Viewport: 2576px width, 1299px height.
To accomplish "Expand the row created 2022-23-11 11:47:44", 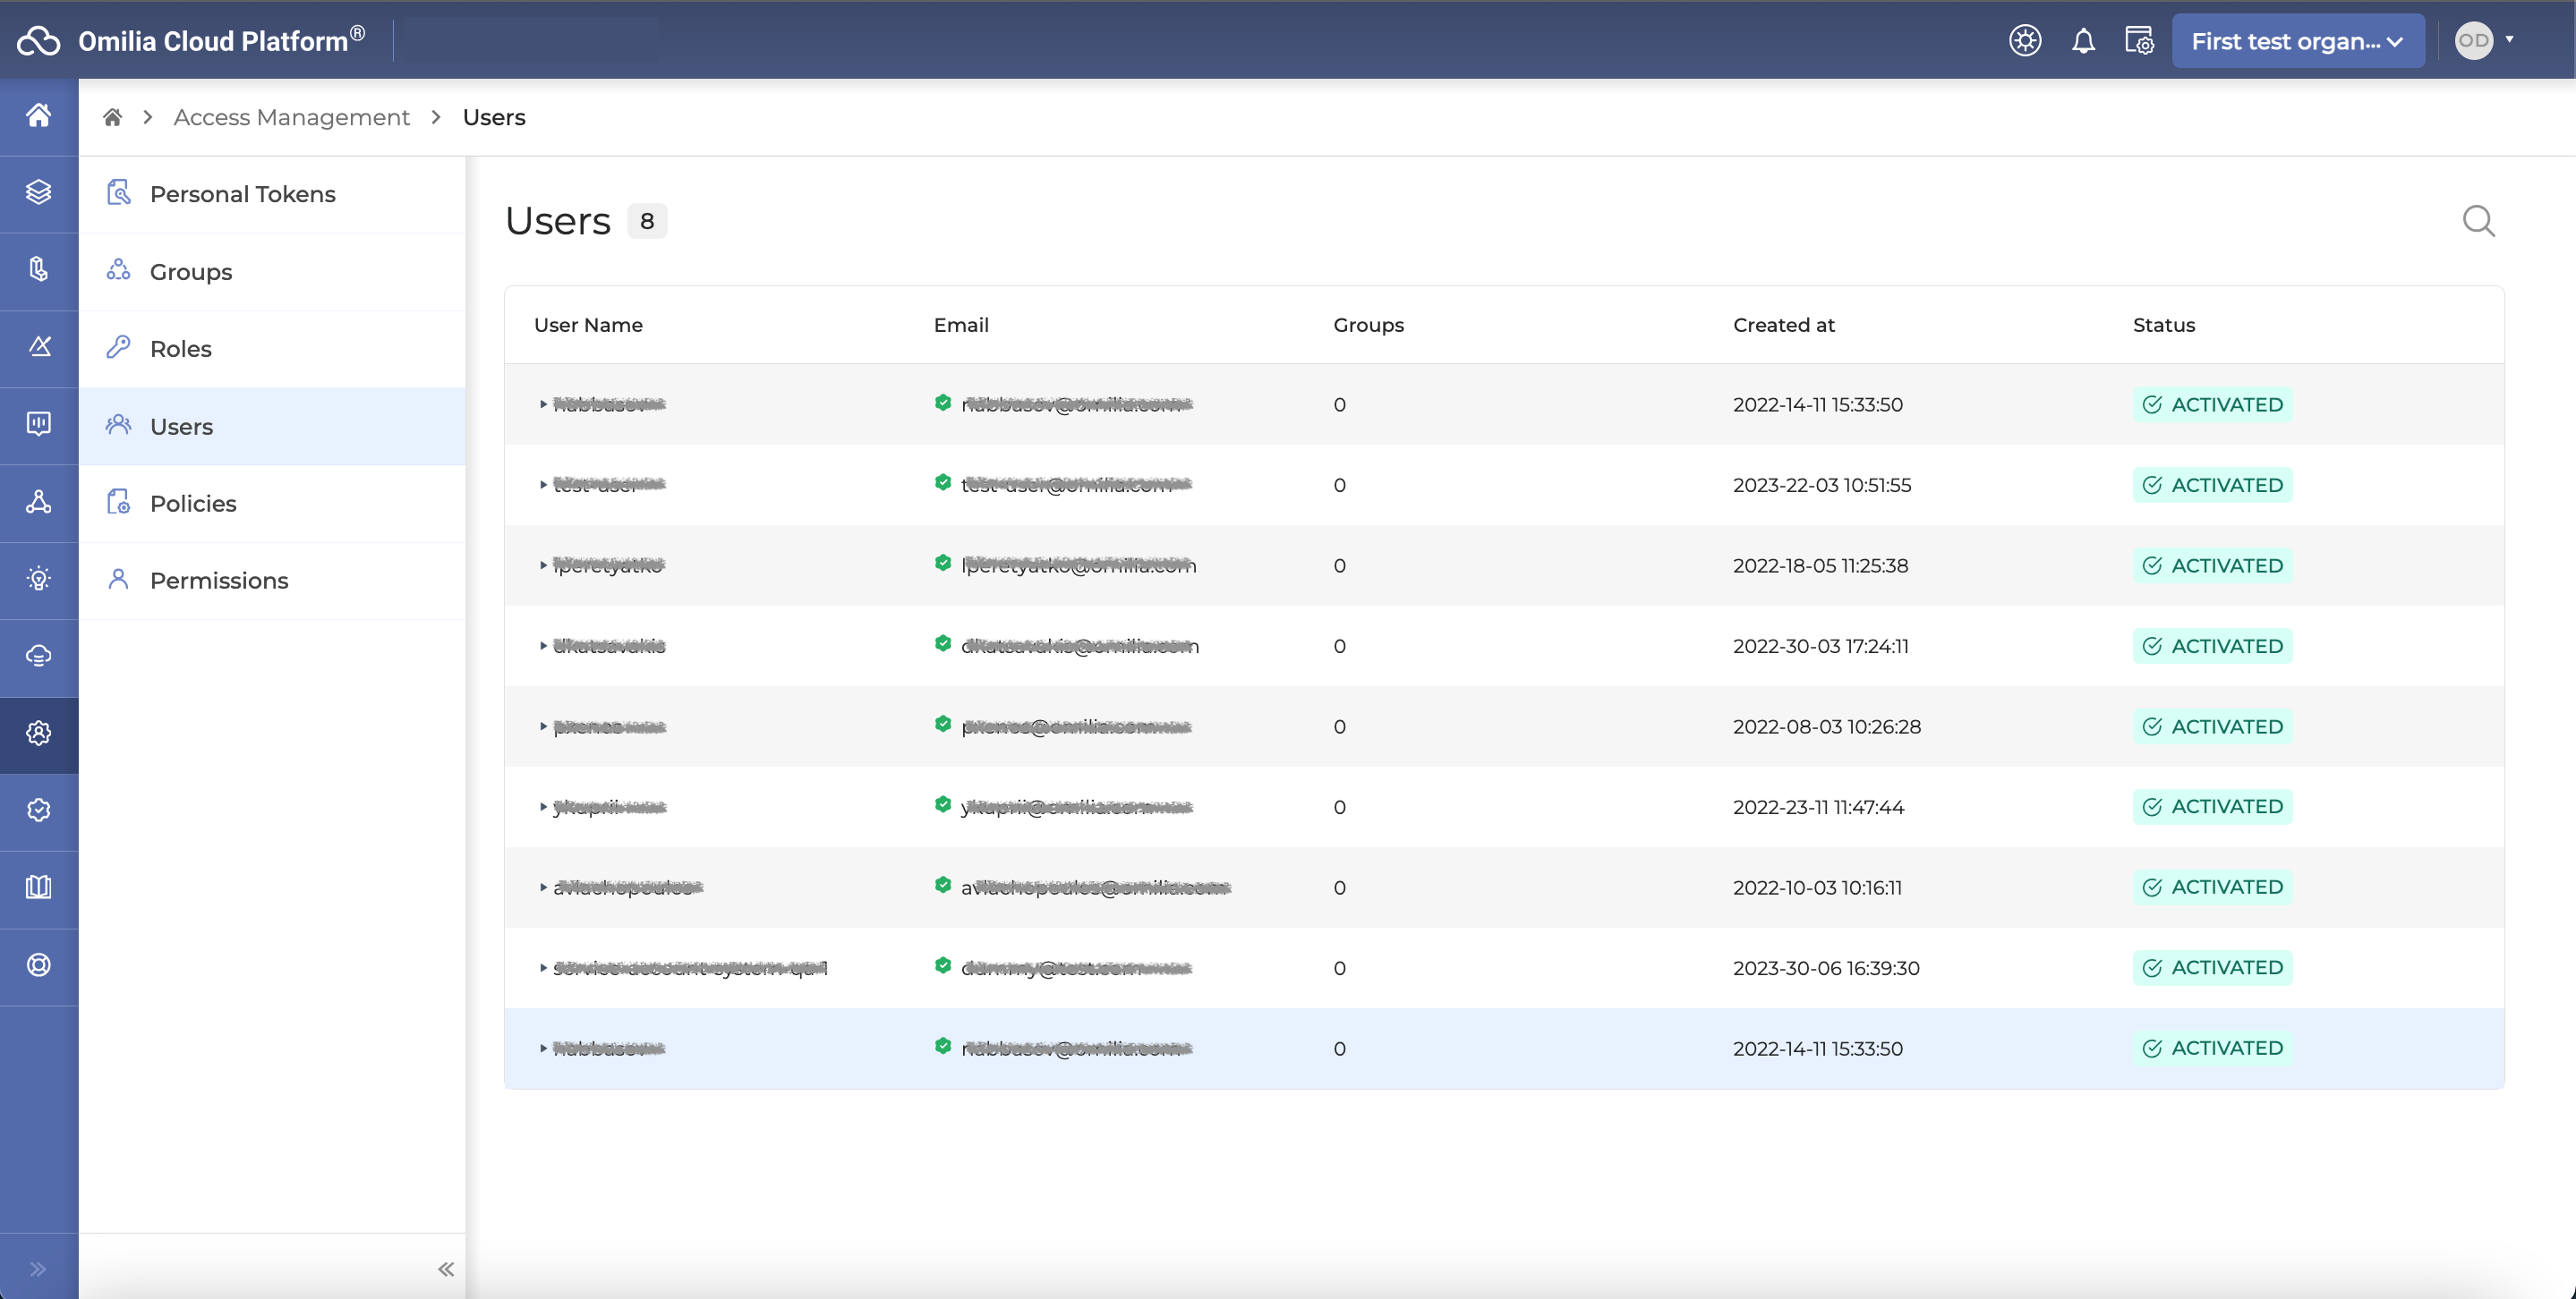I will point(543,807).
